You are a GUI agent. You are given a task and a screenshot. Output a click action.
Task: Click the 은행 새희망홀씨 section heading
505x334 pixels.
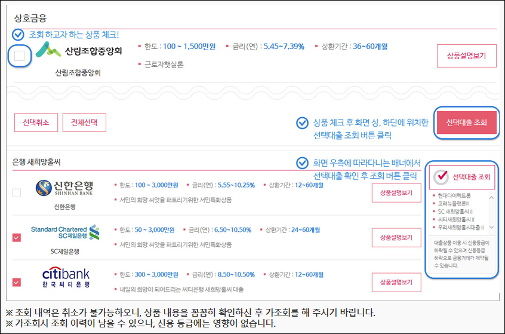(x=36, y=162)
